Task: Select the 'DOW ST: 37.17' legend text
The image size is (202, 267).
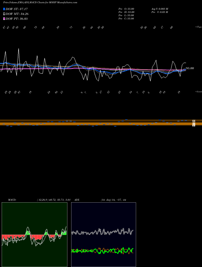Action: click(x=17, y=9)
